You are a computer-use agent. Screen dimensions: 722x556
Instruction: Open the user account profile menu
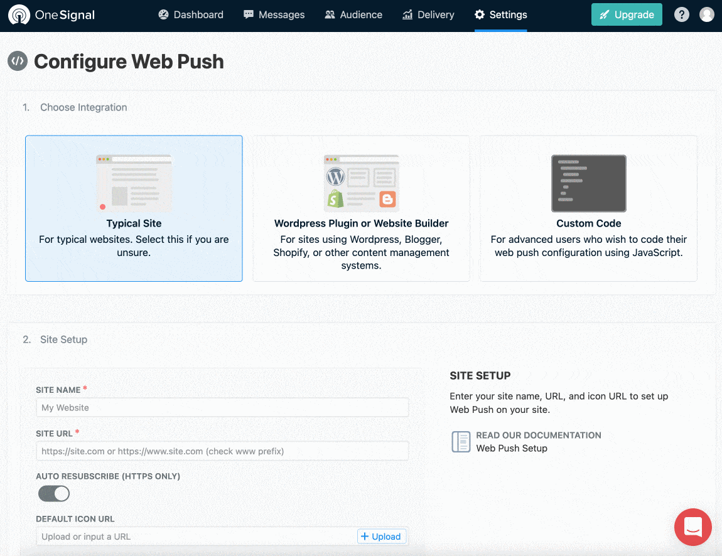pos(707,14)
